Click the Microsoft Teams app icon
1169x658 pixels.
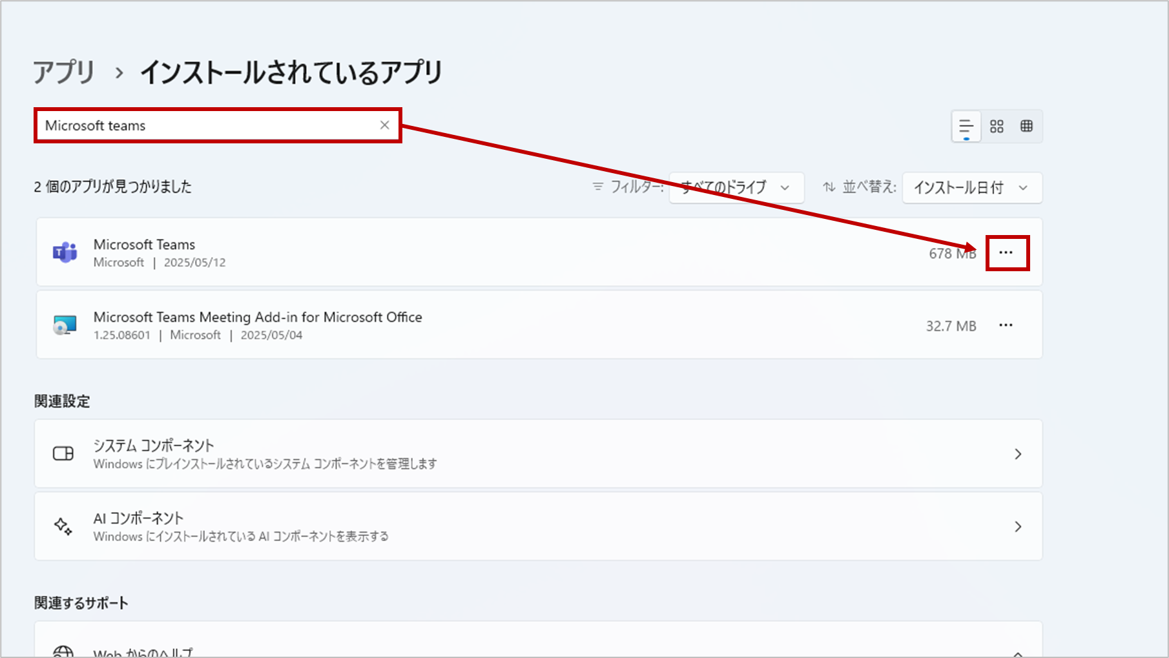(65, 252)
